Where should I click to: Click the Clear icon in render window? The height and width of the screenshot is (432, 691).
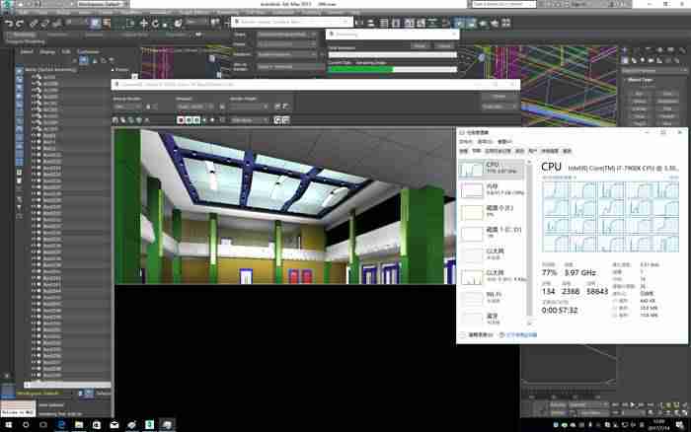[147, 119]
